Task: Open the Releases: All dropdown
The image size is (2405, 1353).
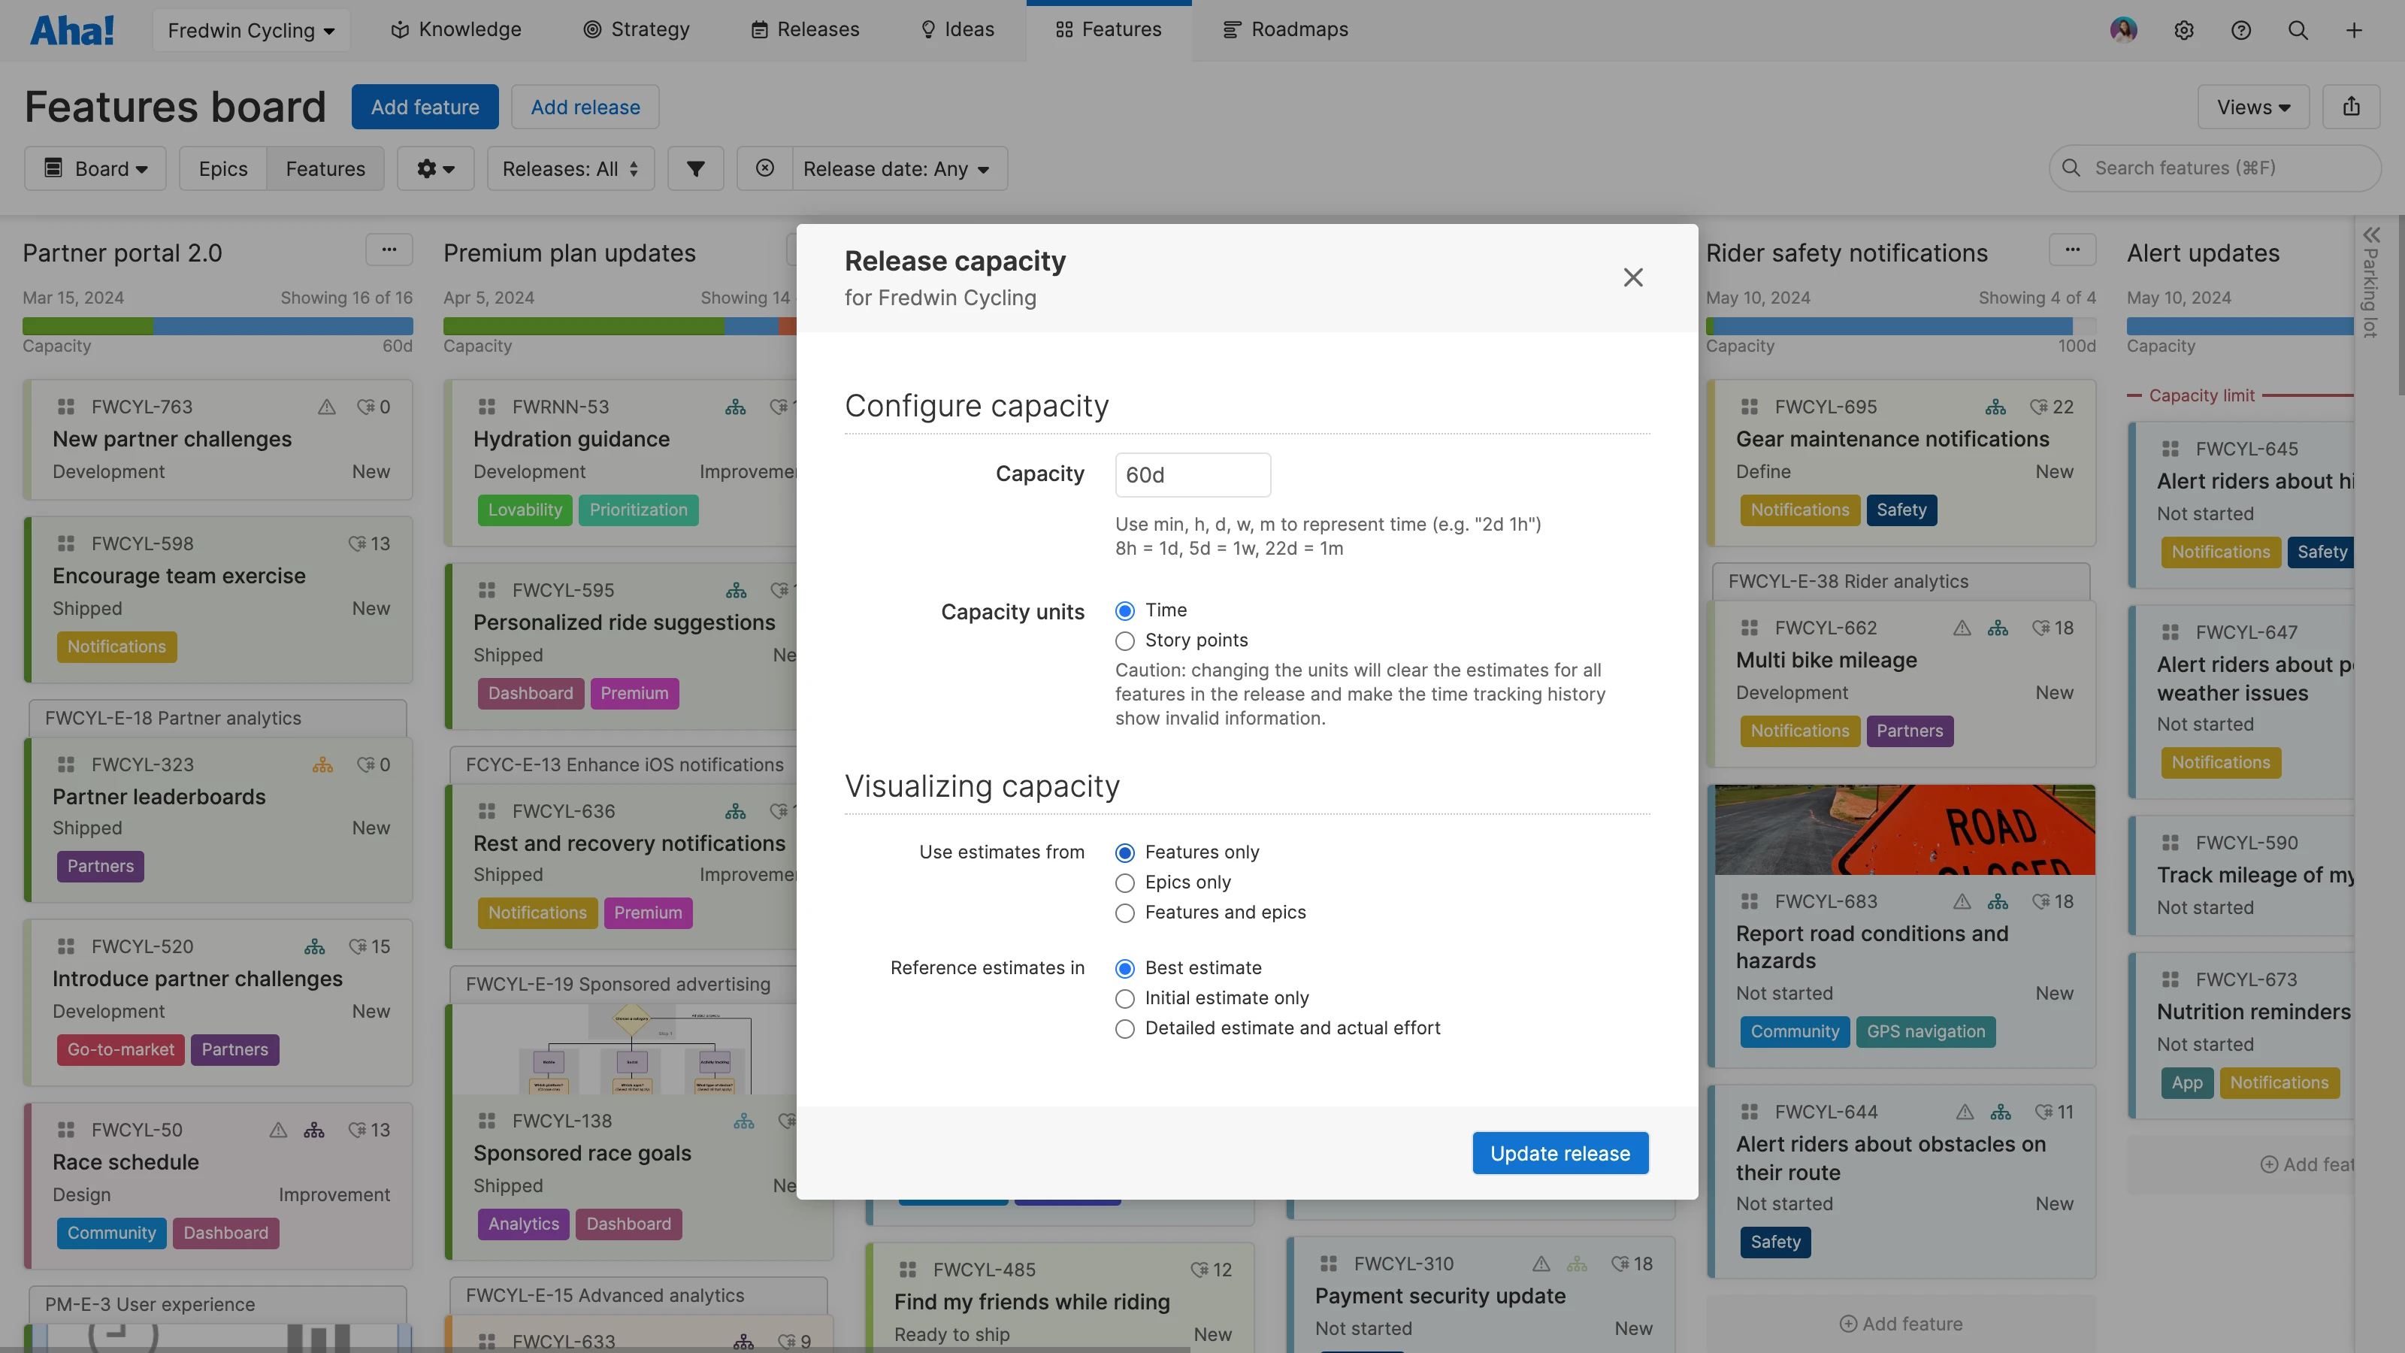Action: [570, 168]
